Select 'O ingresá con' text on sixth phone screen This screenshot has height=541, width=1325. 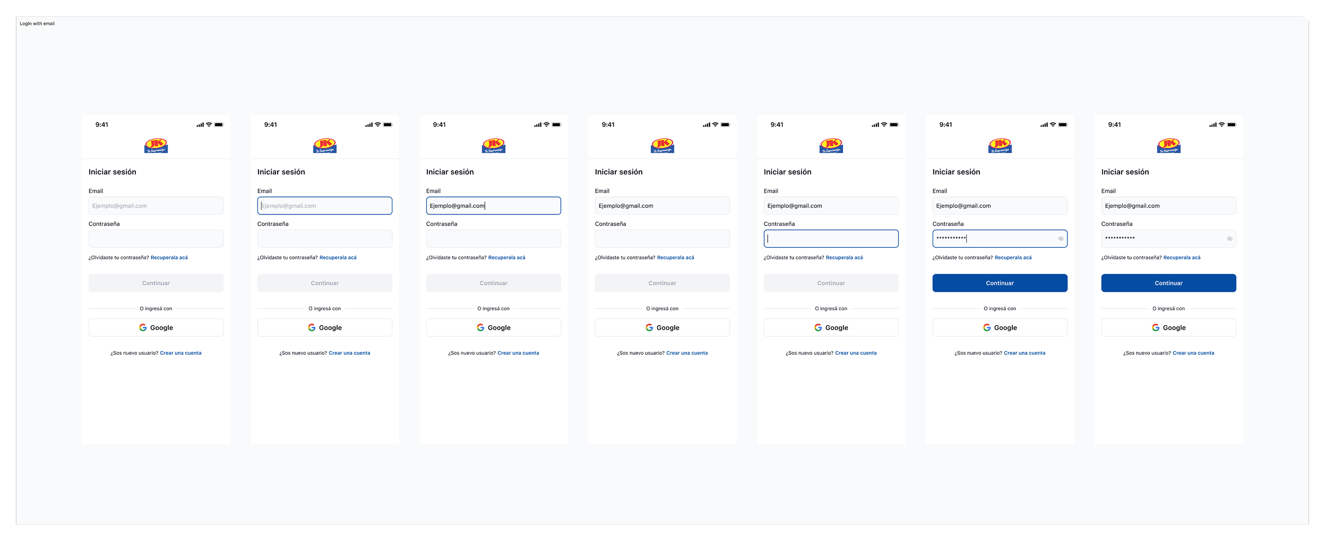[1000, 309]
